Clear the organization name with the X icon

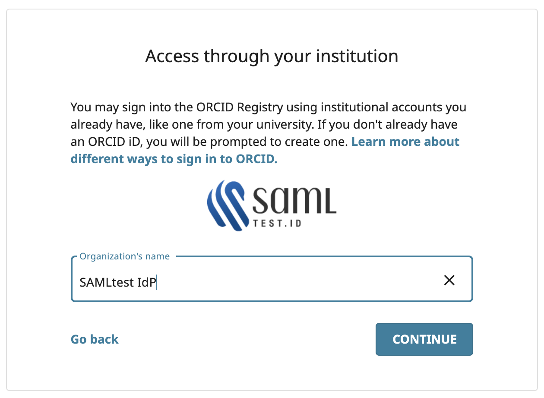[449, 280]
